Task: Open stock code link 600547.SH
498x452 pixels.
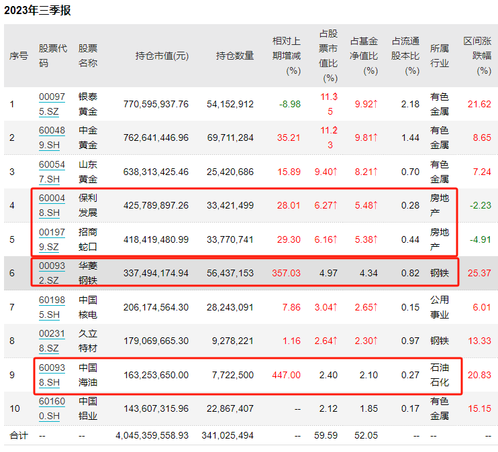Action: coord(52,172)
